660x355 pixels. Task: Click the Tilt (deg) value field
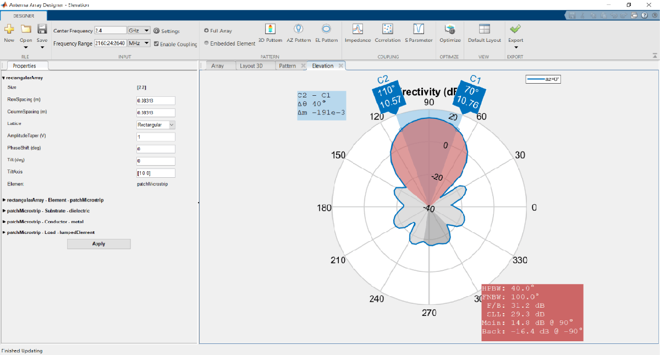click(156, 161)
